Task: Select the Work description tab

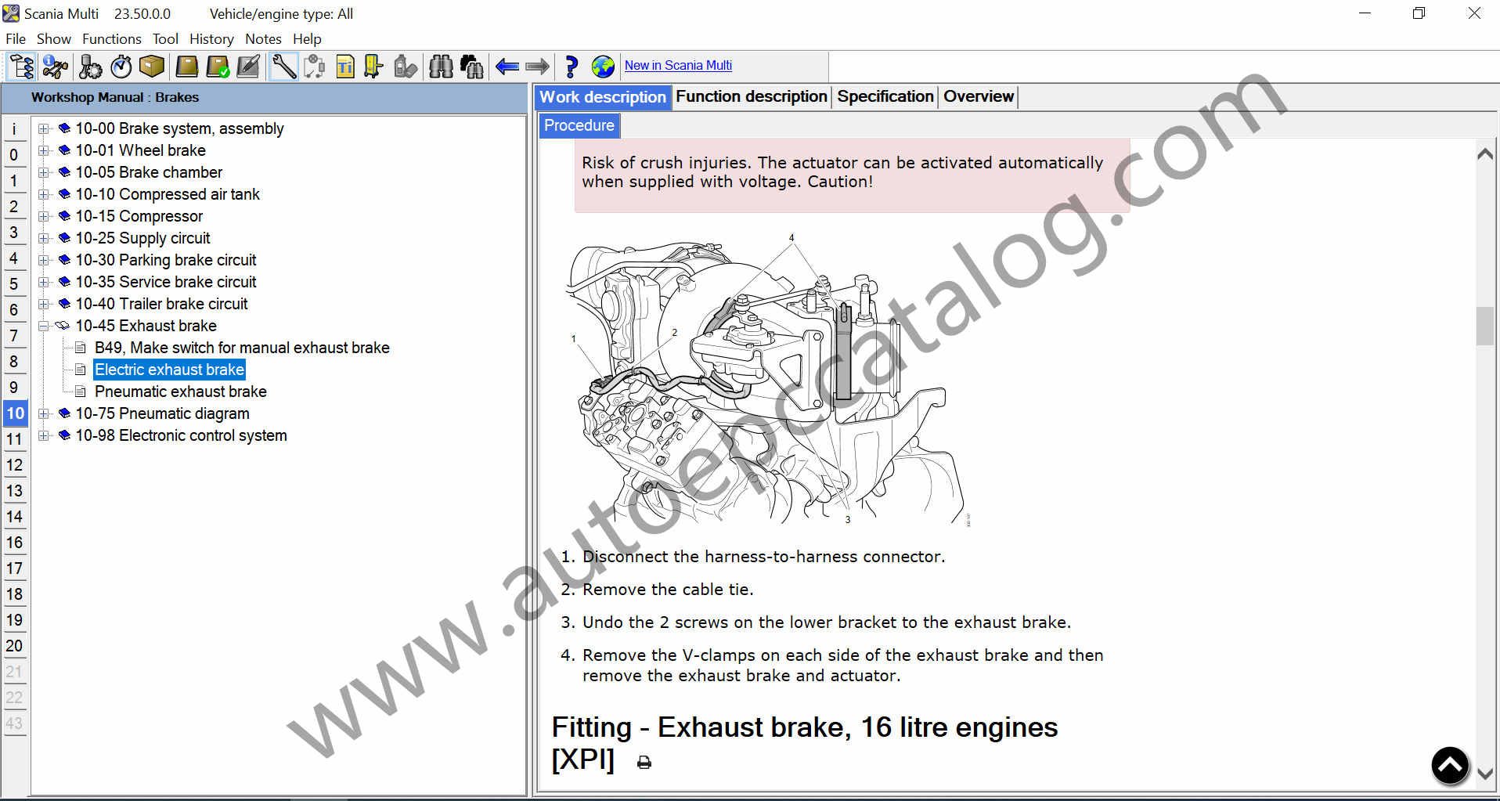Action: pyautogui.click(x=603, y=97)
